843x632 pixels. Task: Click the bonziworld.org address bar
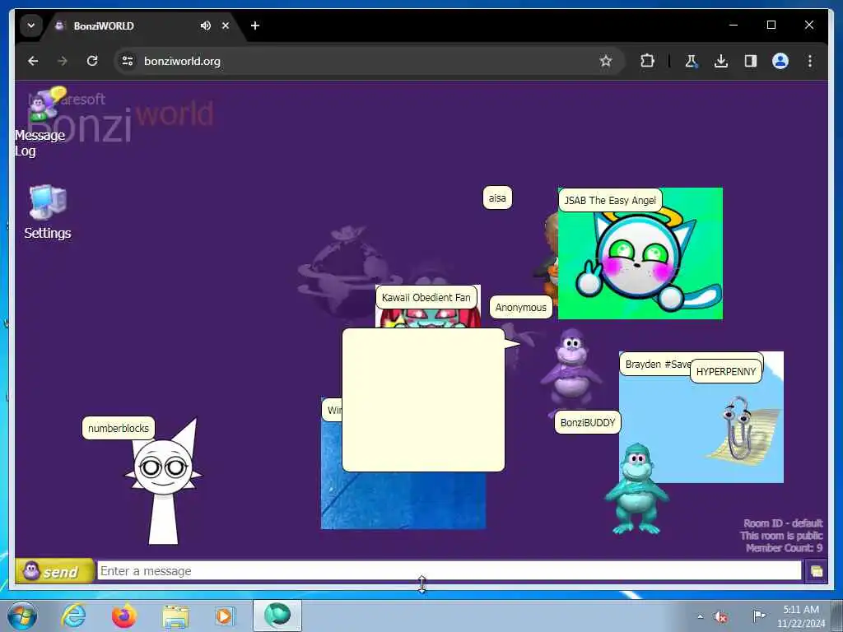[x=368, y=61]
